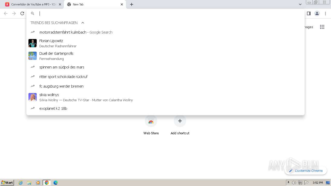Open File Explorer from taskbar
This screenshot has width=331, height=186.
pyautogui.click(x=29, y=183)
